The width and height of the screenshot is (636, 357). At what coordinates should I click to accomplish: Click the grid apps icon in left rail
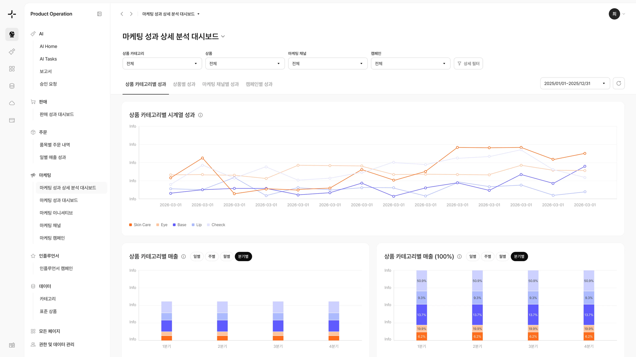click(x=12, y=69)
